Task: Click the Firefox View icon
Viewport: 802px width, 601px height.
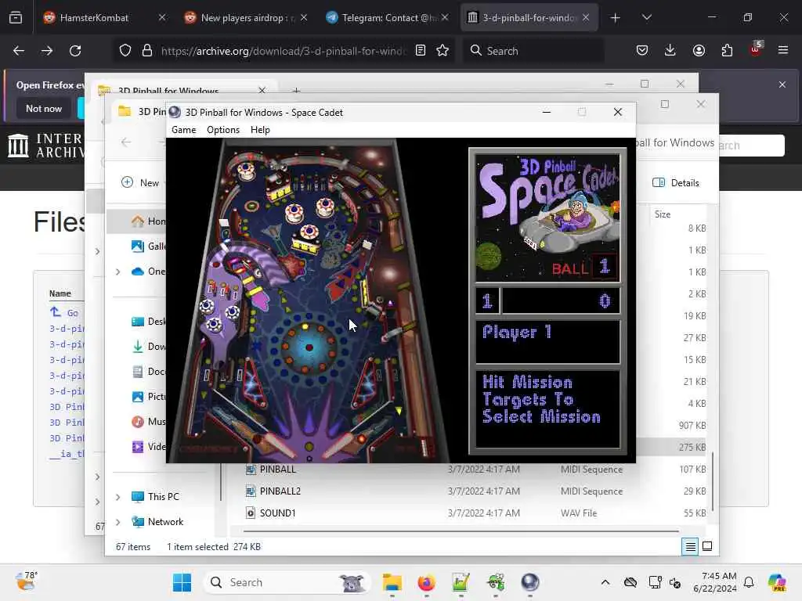Action: pyautogui.click(x=16, y=18)
